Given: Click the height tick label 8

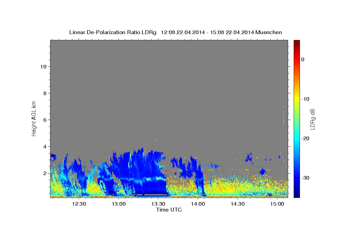Looking at the screenshot, I should coord(45,93).
